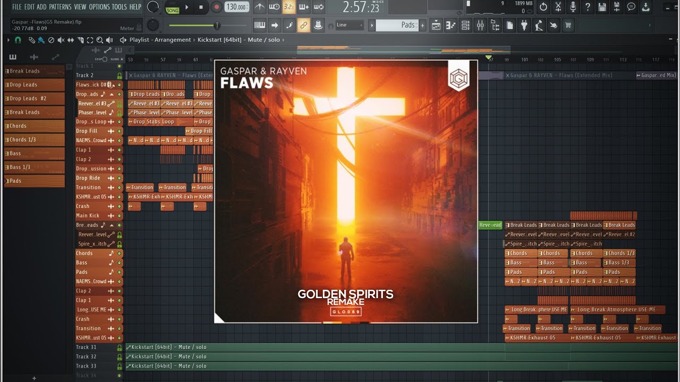Toggle lock on Track 31
Screen dimensions: 680x382
tap(120, 348)
